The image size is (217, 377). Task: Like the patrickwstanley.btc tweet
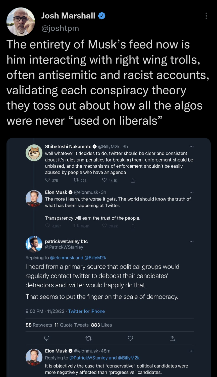(x=130, y=338)
